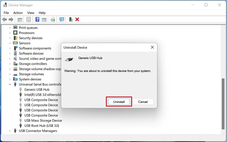
Task: Select the USB Connector Managers icon
Action: (15, 131)
